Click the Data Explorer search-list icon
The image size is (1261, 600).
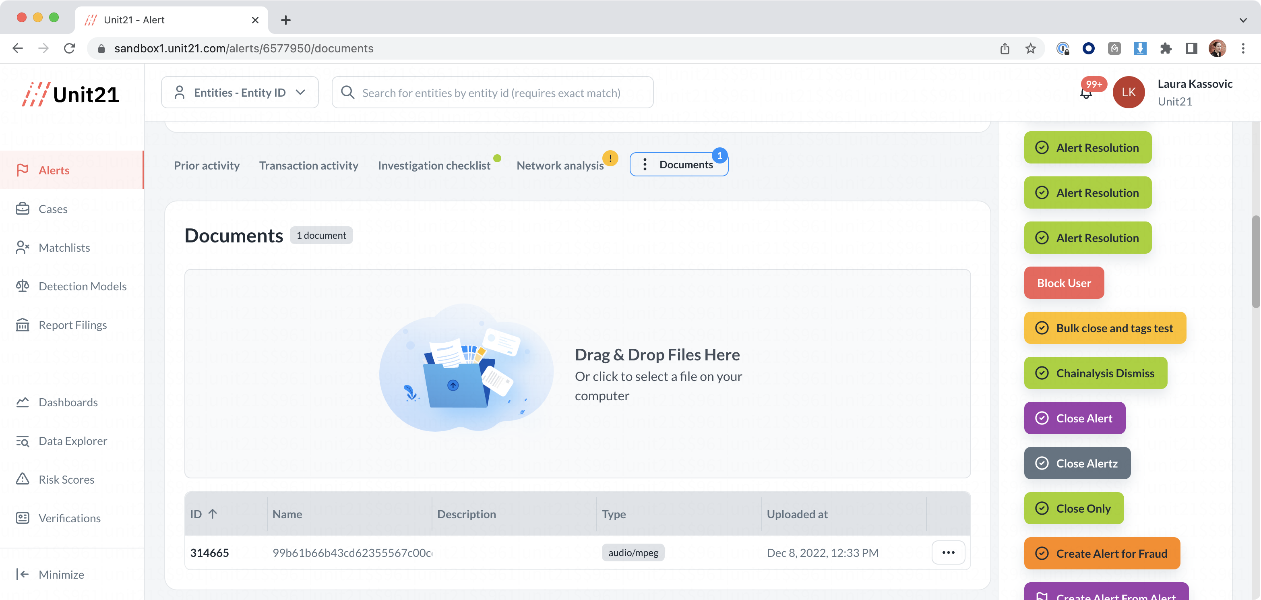tap(23, 441)
